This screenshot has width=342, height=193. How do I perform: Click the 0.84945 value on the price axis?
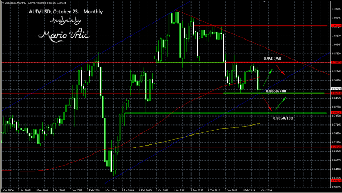pyautogui.click(x=337, y=98)
